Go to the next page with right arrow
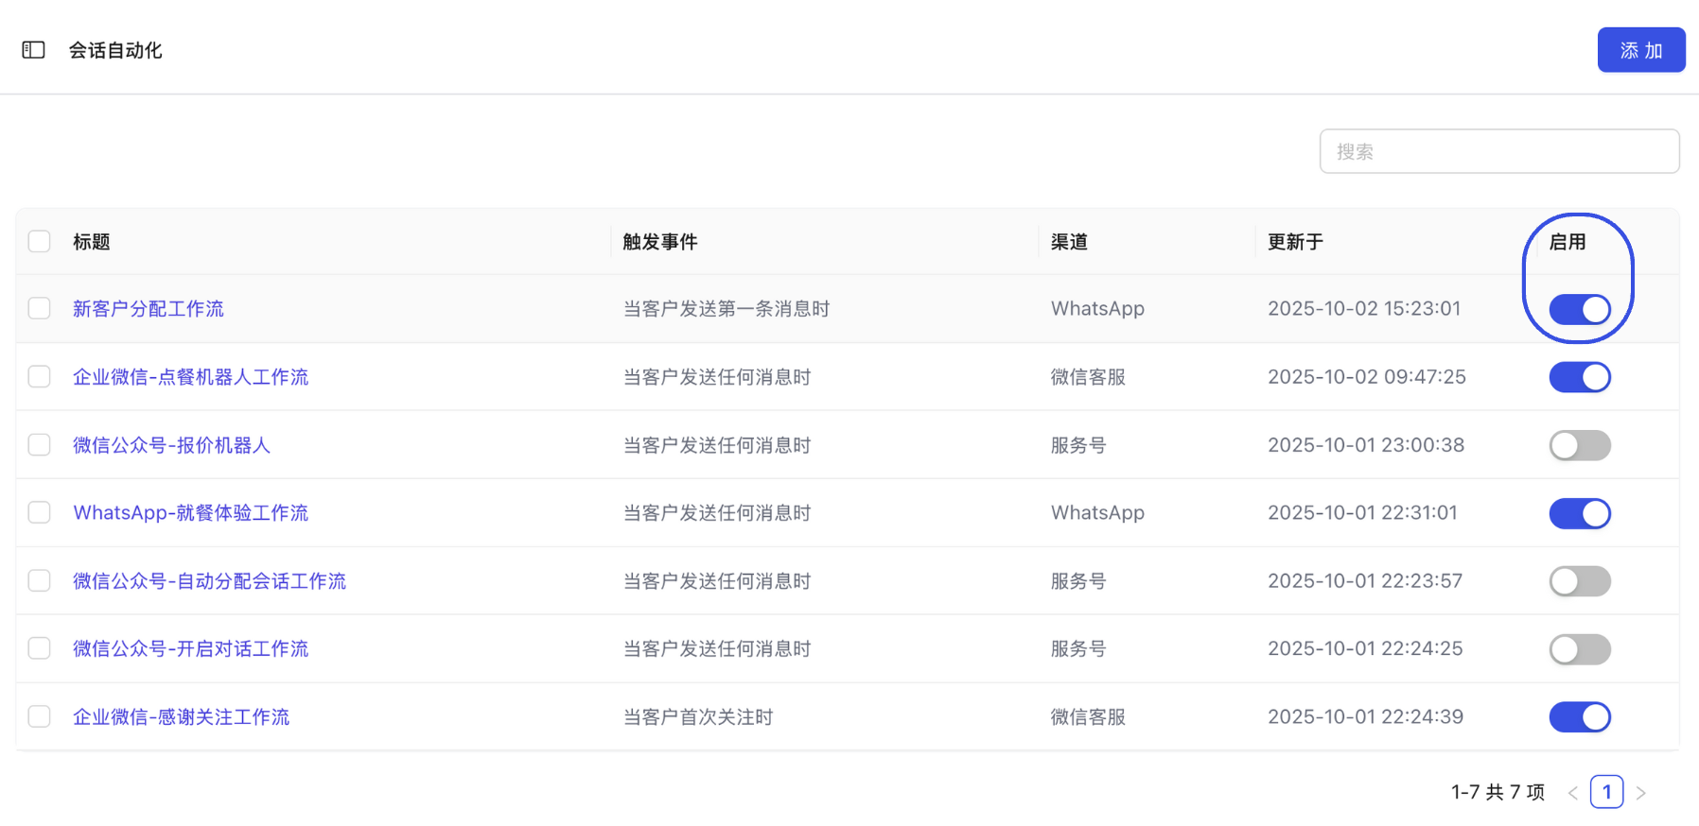 1641,792
